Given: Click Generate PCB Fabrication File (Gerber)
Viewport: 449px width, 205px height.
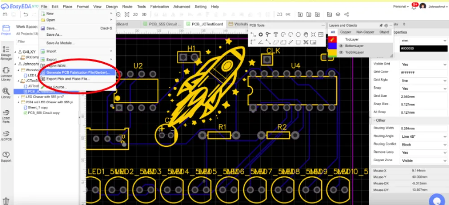Looking at the screenshot, I should (78, 72).
